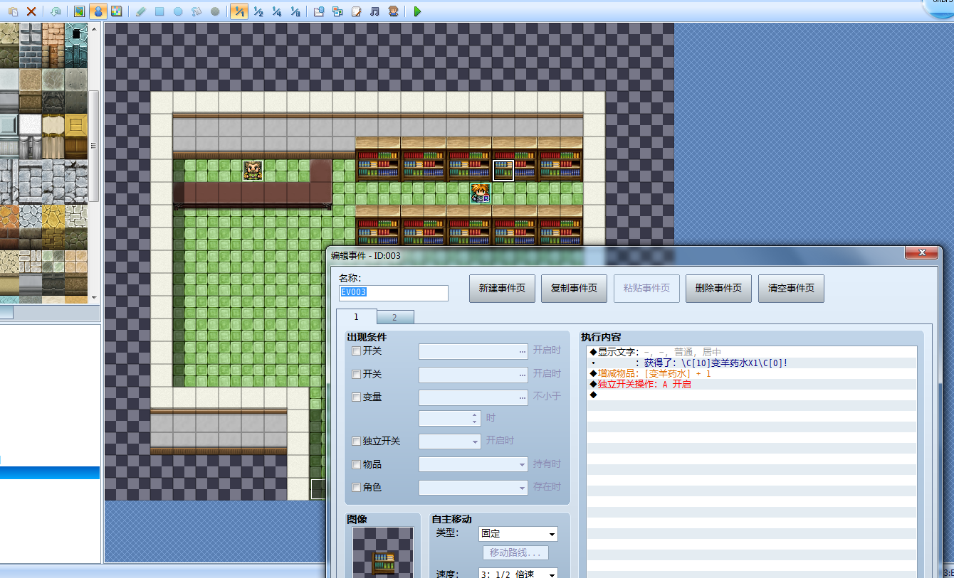Check the 物品 condition checkbox
Viewport: 954px width, 578px height.
pos(356,465)
